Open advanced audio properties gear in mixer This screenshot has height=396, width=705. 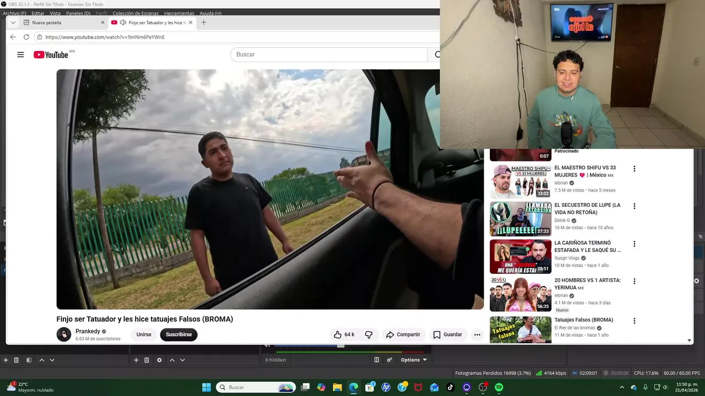(x=389, y=360)
